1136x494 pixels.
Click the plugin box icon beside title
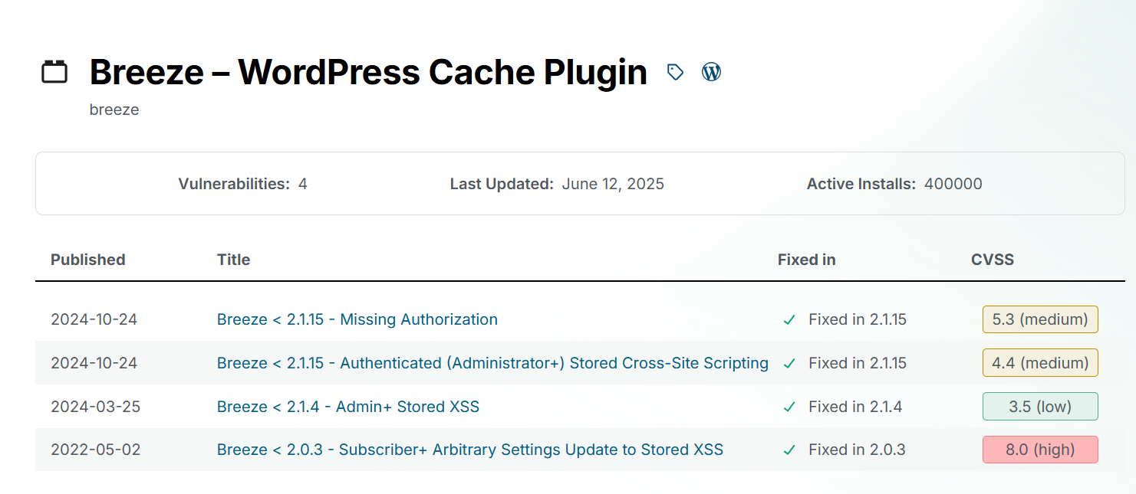[x=54, y=72]
